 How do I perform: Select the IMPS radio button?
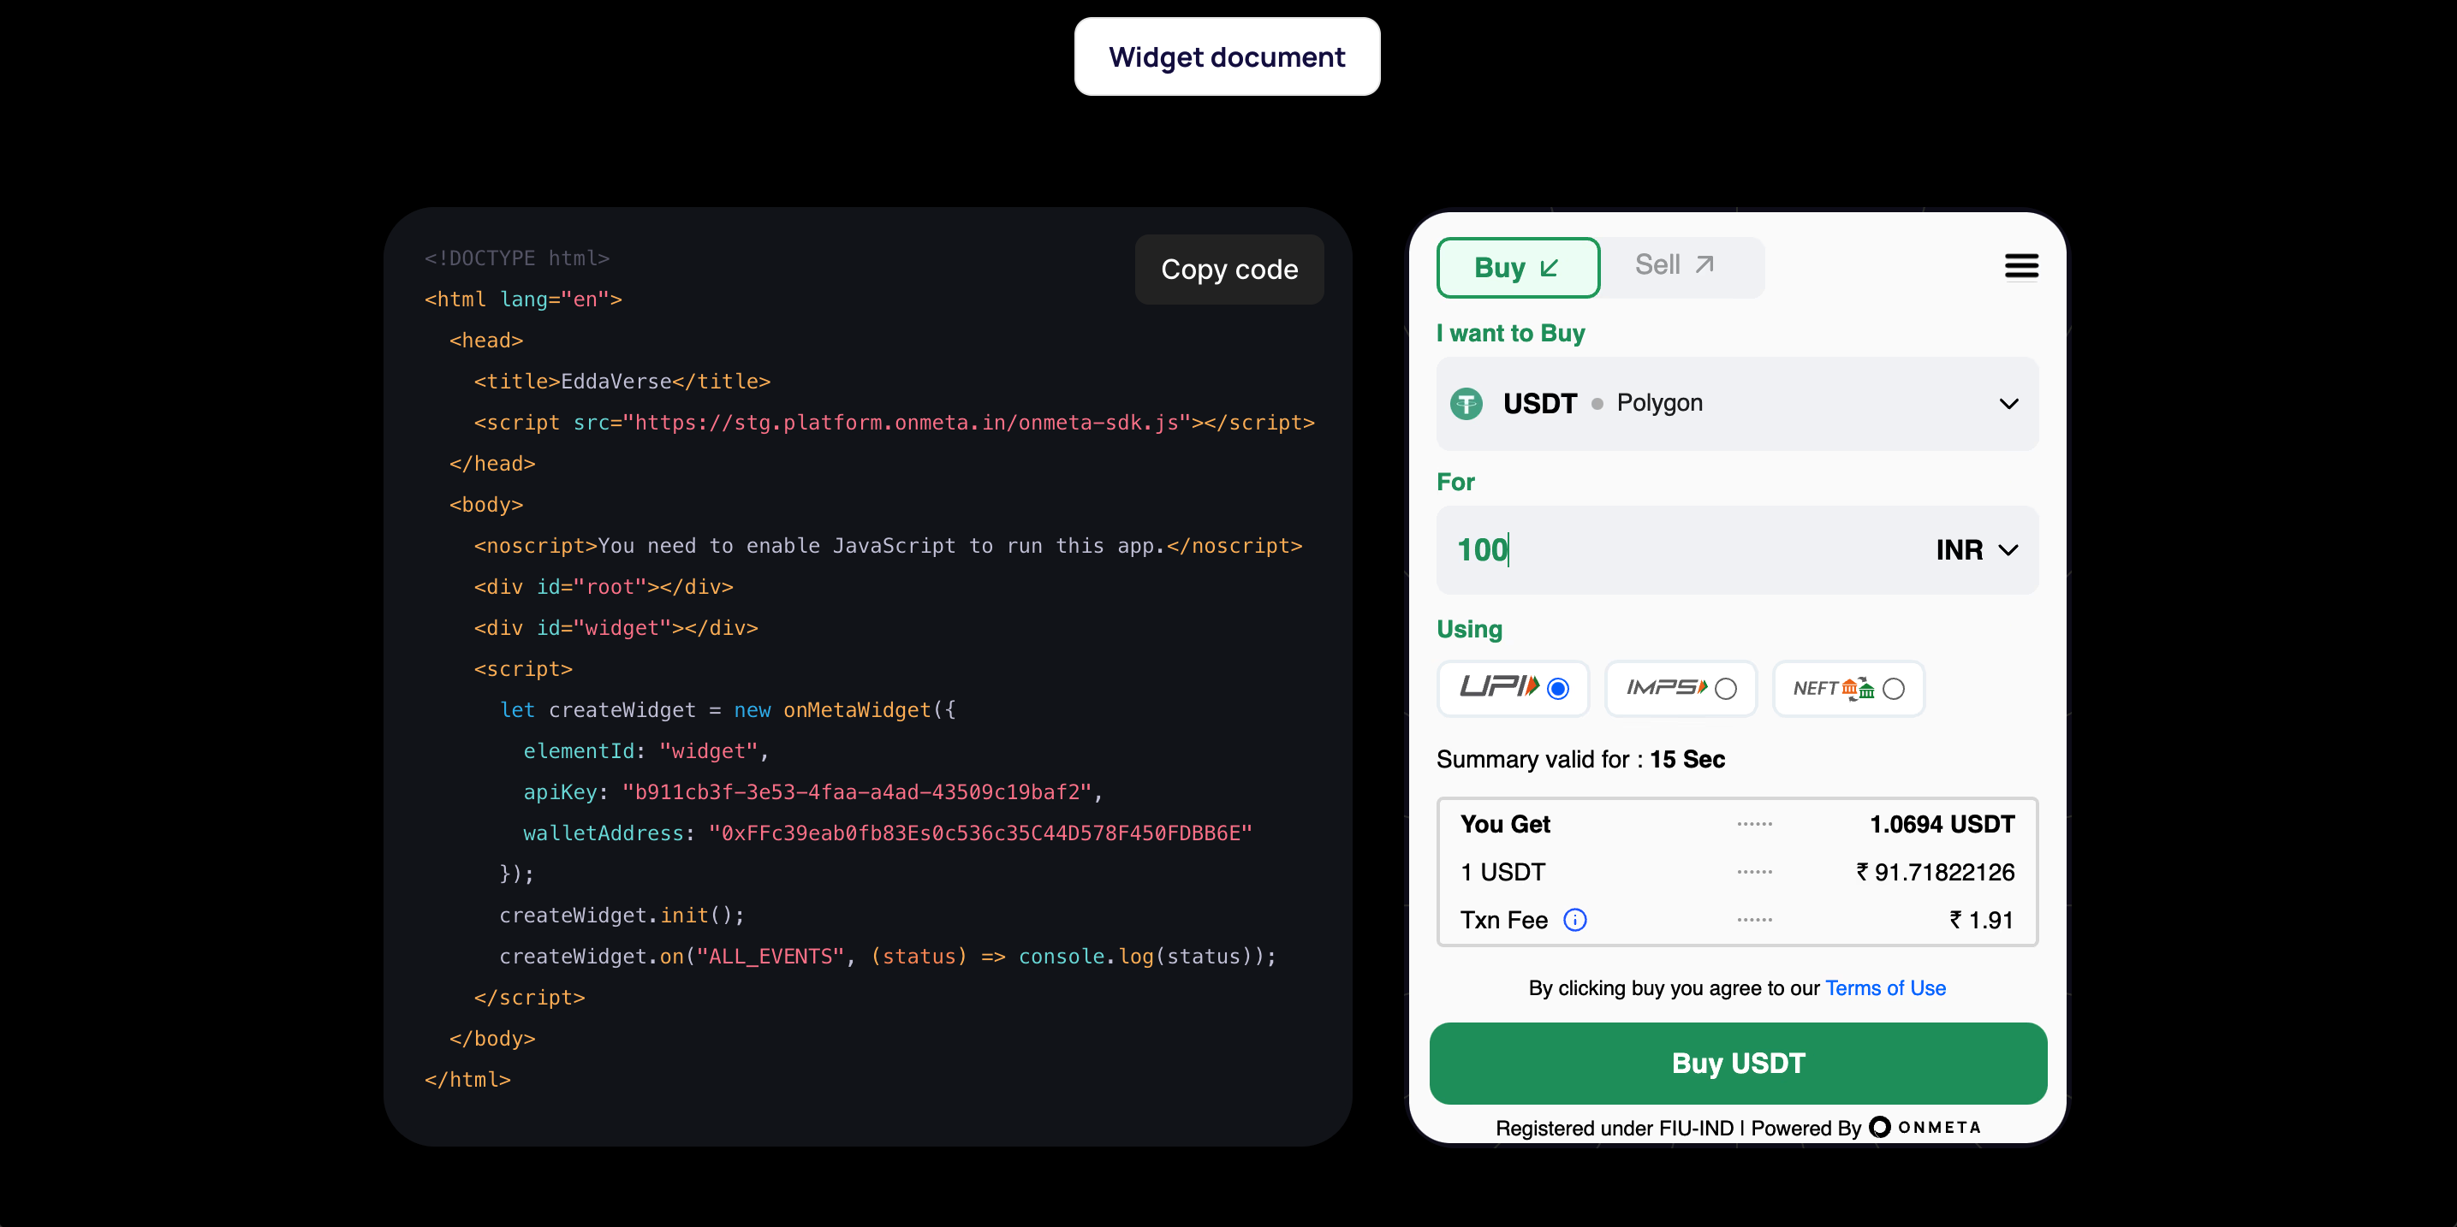(1725, 688)
